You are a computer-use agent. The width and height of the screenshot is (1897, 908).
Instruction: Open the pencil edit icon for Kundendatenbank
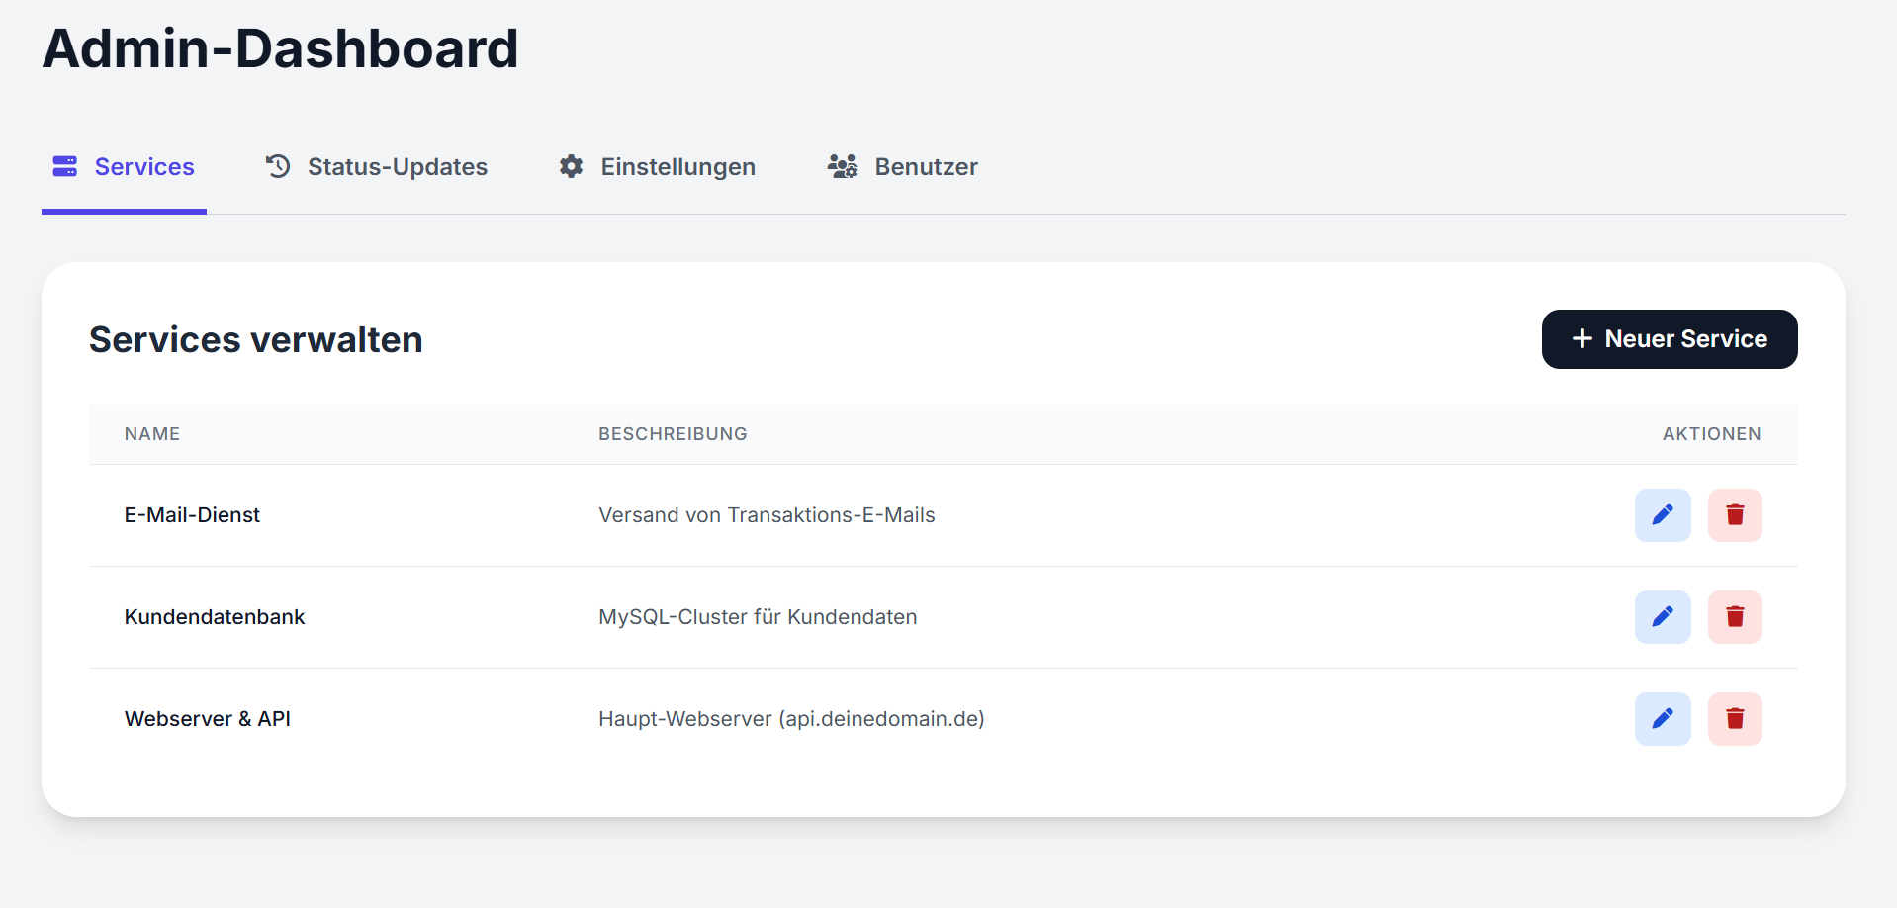[x=1663, y=616]
